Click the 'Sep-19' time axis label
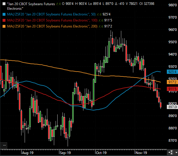 point(65,153)
